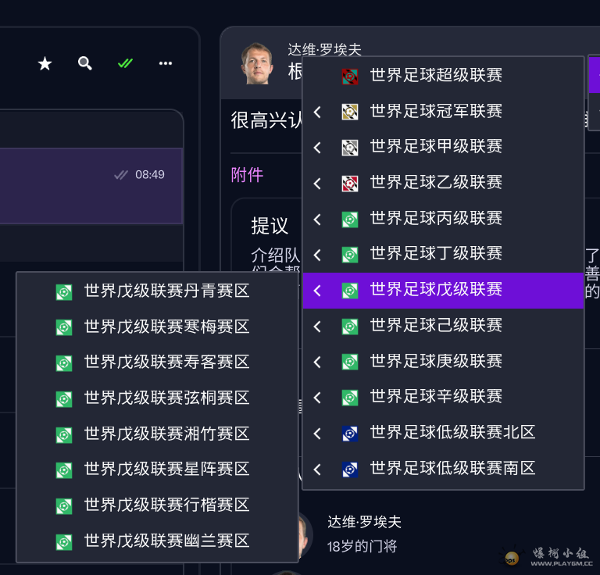The height and width of the screenshot is (575, 600).
Task: Open the 附件 attachments link
Action: point(247,175)
